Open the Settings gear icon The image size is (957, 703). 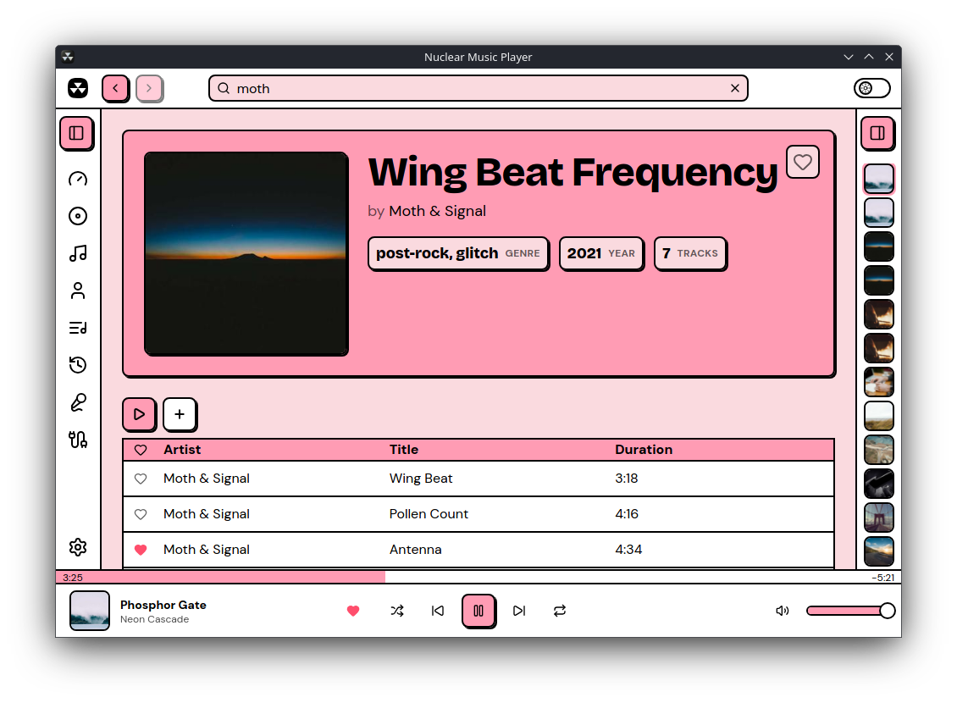pos(78,547)
